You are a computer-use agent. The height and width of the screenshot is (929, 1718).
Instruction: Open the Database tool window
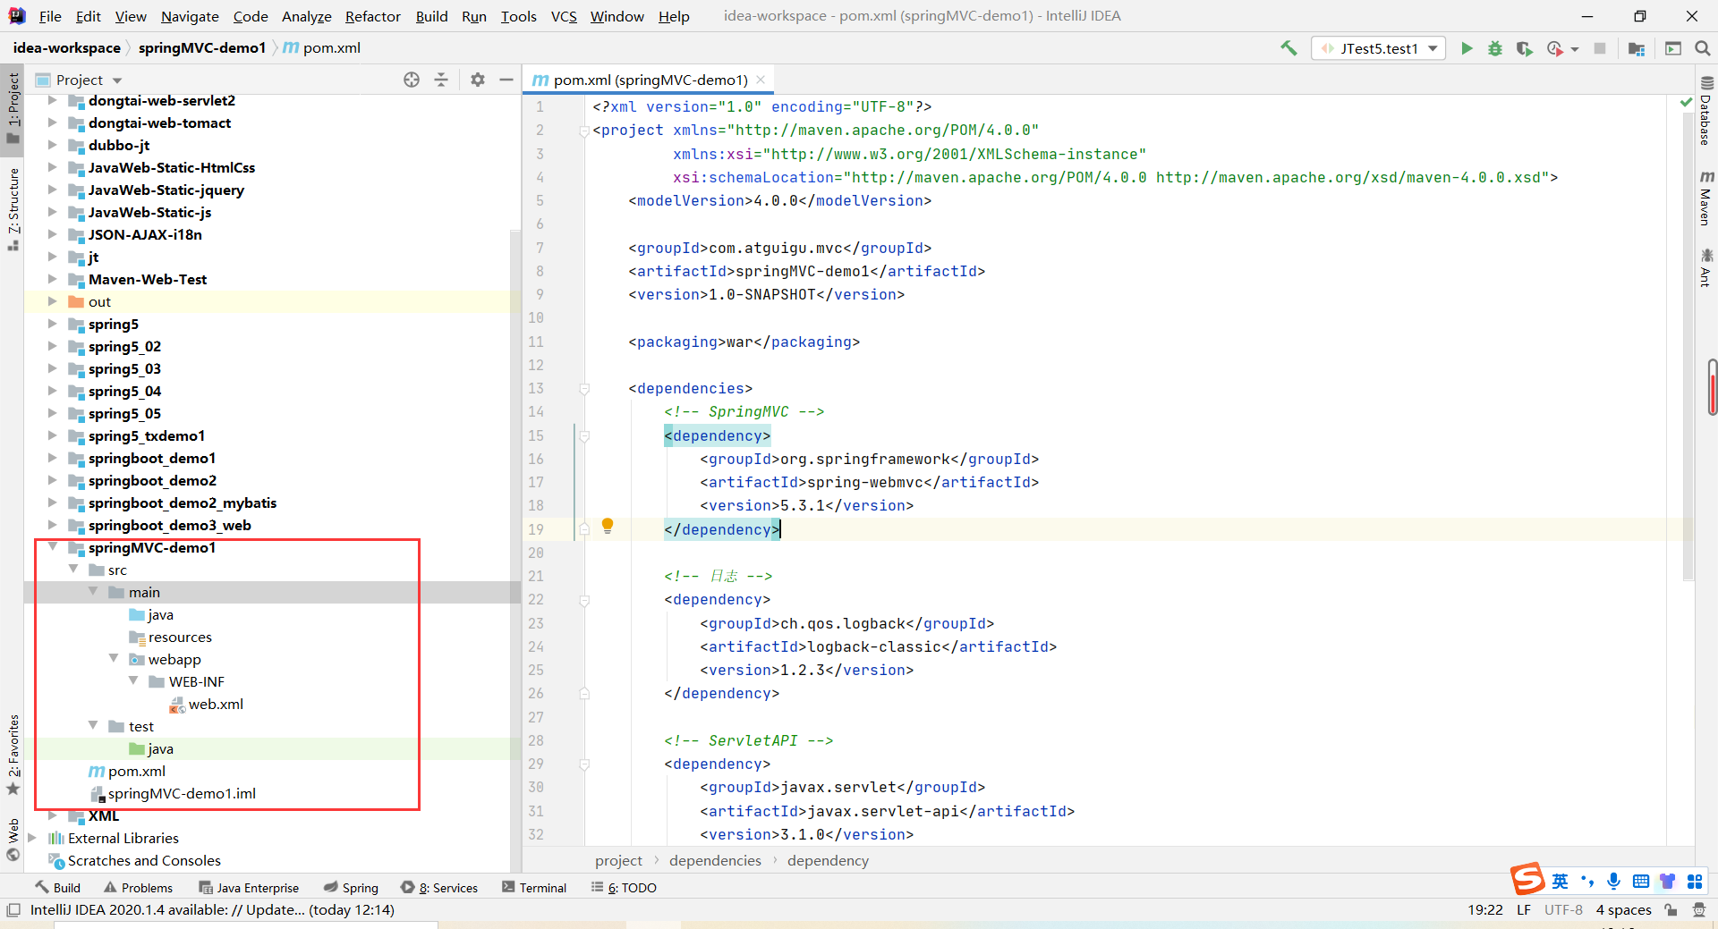point(1705,112)
